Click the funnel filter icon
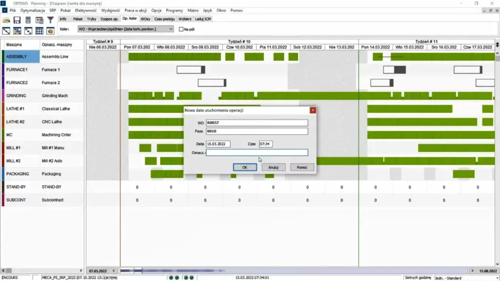This screenshot has height=281, width=500. point(50,20)
